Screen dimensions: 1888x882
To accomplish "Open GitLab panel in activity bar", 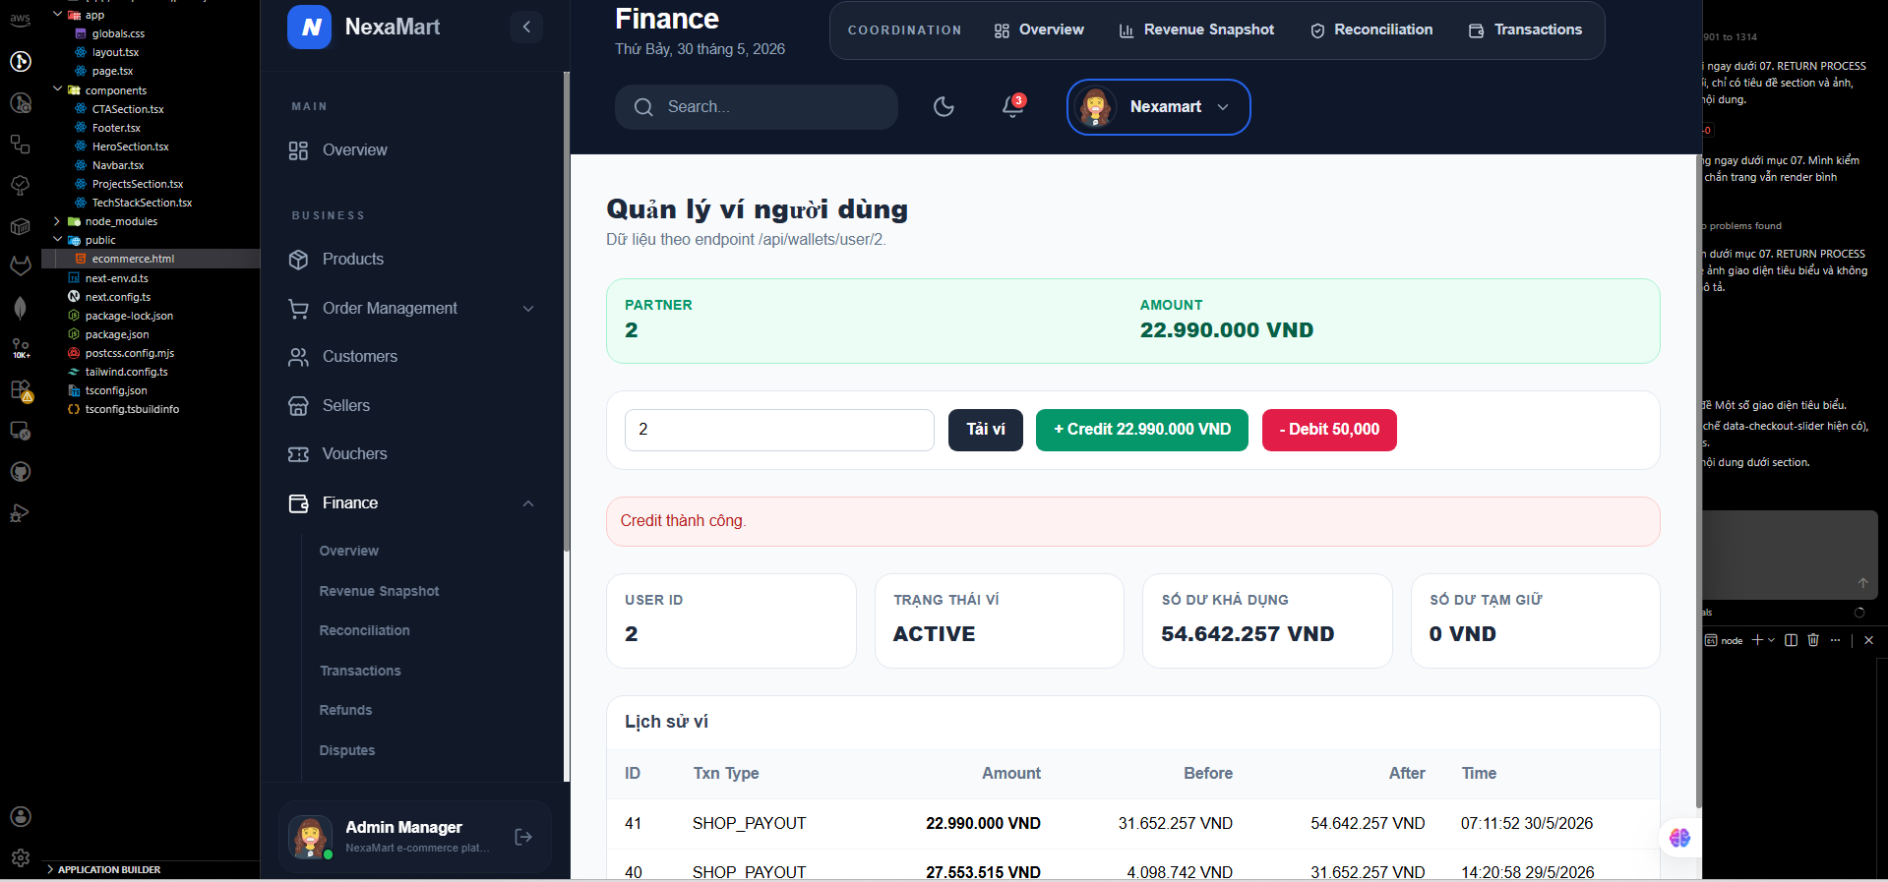I will pyautogui.click(x=20, y=265).
